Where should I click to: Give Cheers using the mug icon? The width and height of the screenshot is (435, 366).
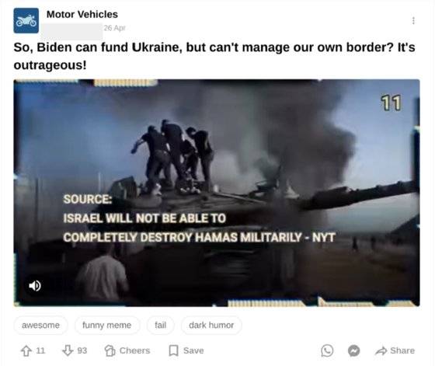[127, 350]
